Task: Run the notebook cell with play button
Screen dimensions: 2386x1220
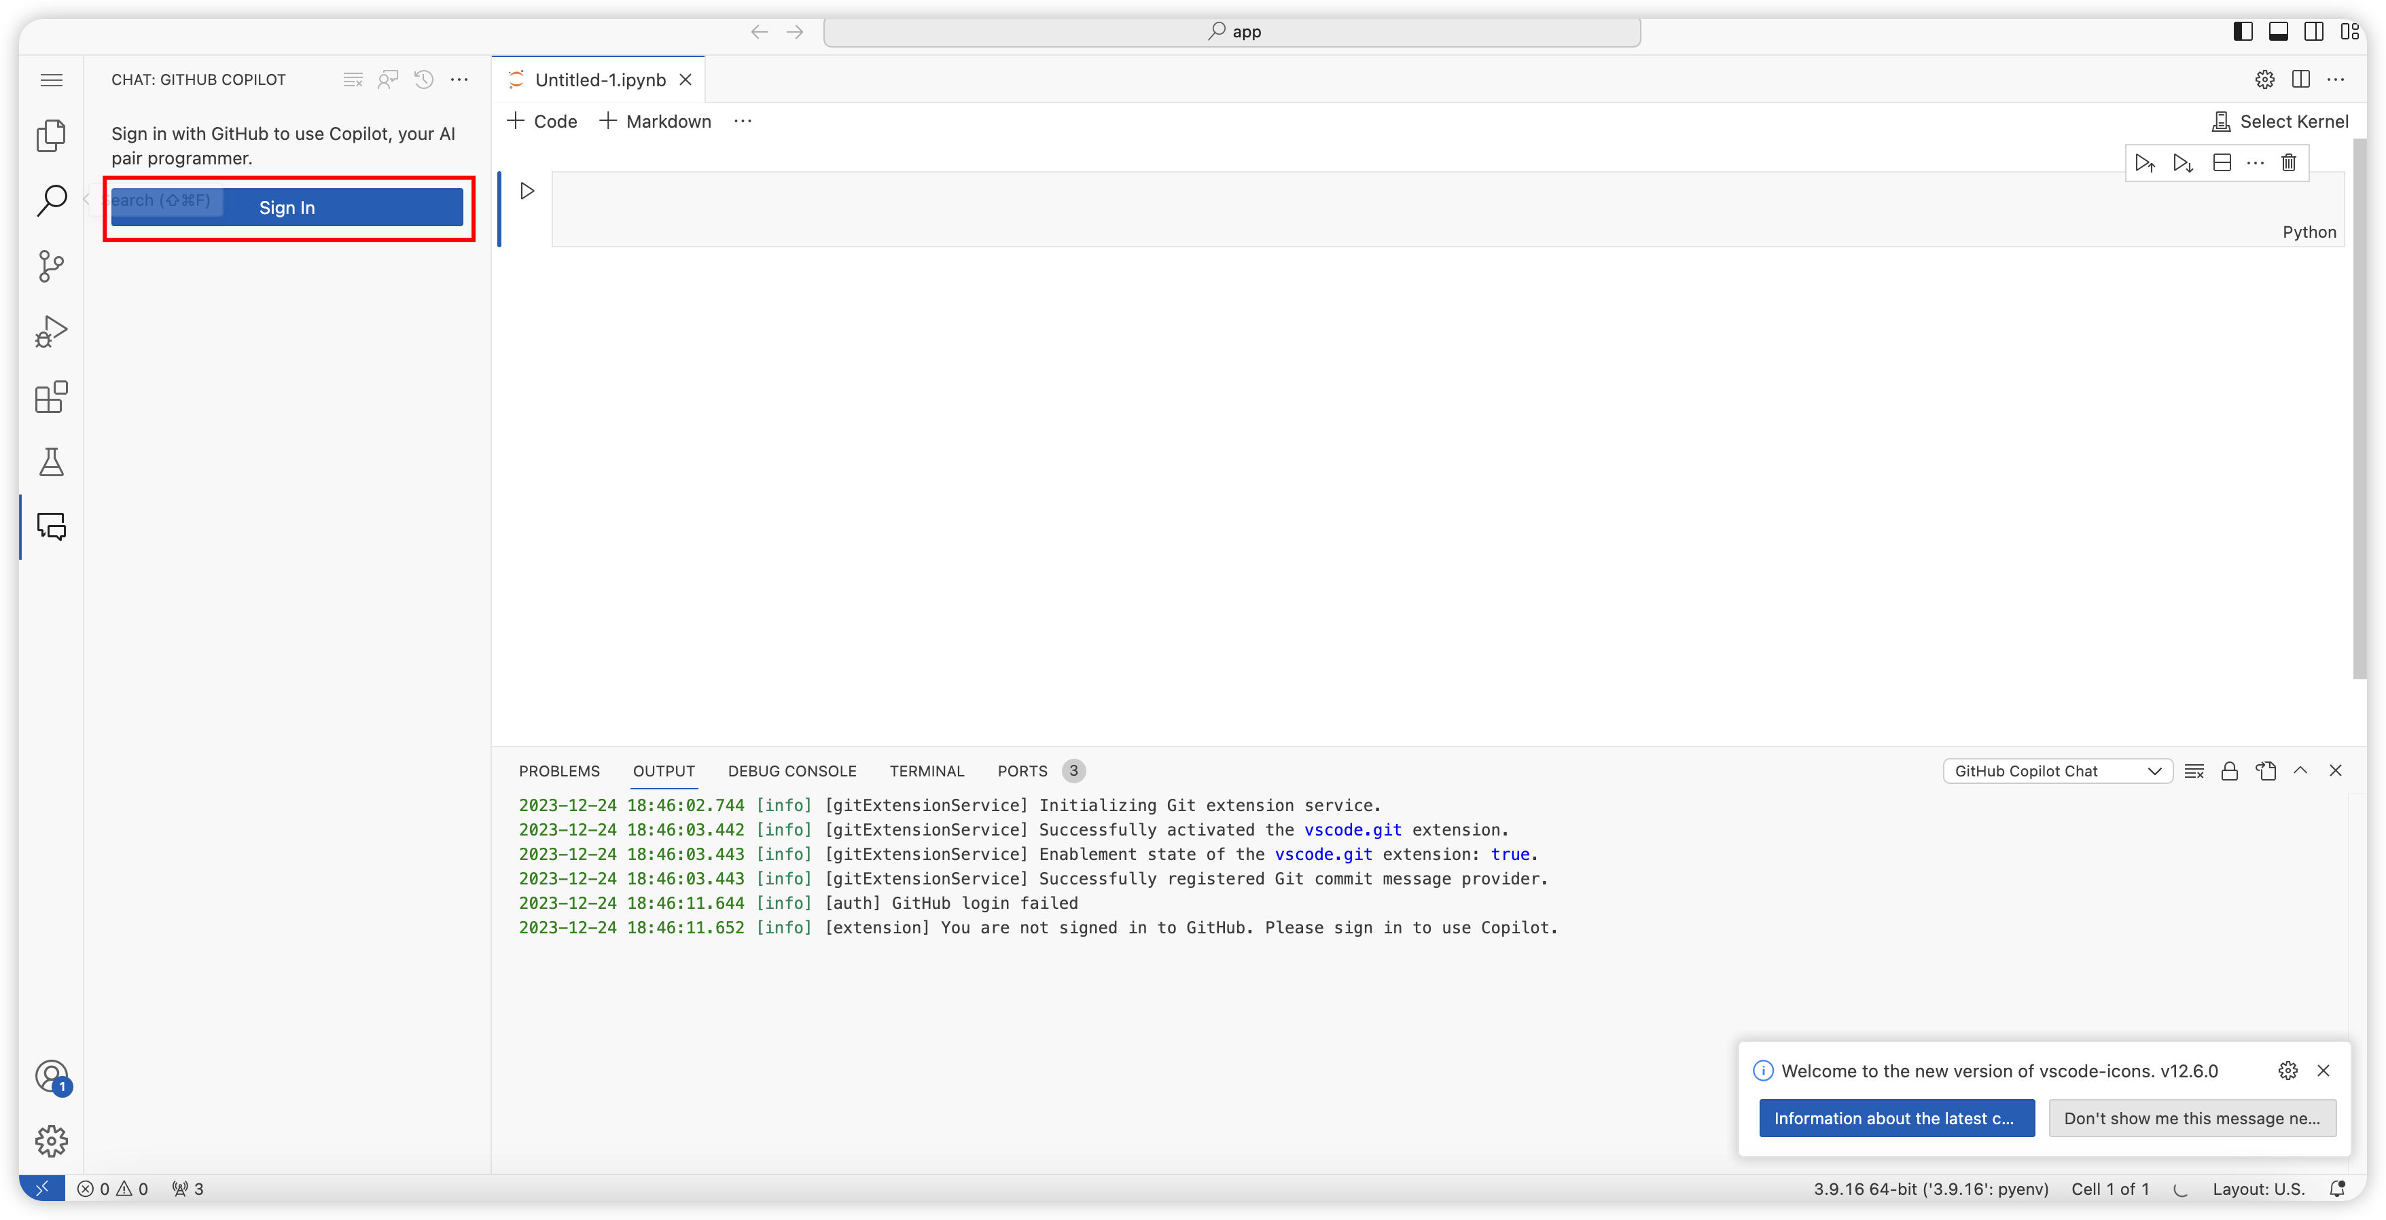Action: (527, 191)
